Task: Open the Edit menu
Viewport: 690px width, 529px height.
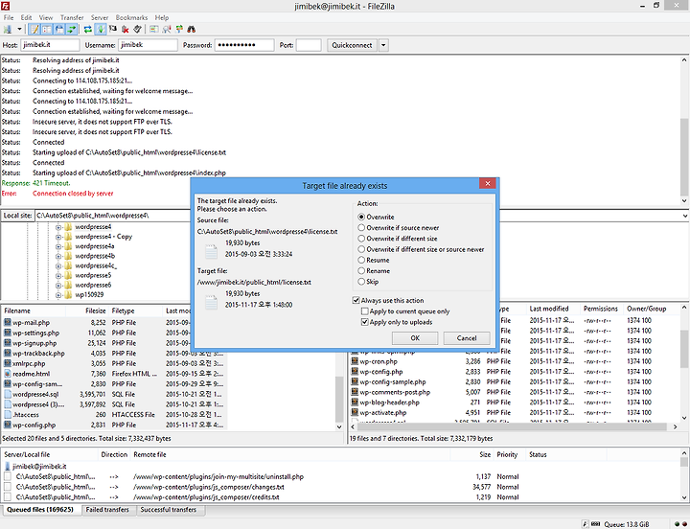Action: click(x=27, y=17)
